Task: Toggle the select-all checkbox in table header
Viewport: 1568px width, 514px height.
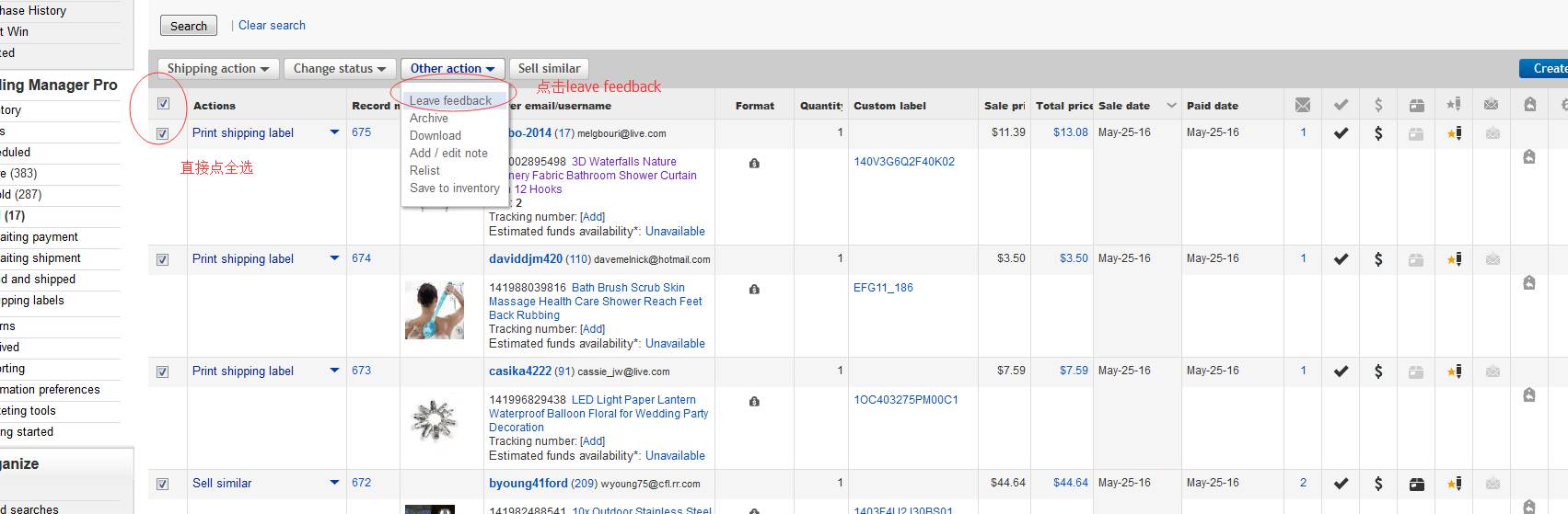Action: point(163,104)
